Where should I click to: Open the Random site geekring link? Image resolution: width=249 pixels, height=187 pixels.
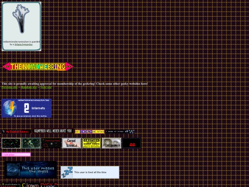pos(29,87)
